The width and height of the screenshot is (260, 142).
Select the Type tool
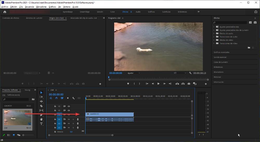tap(41, 124)
